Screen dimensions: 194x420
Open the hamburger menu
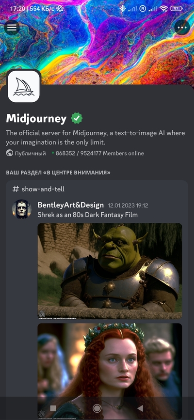point(12,27)
